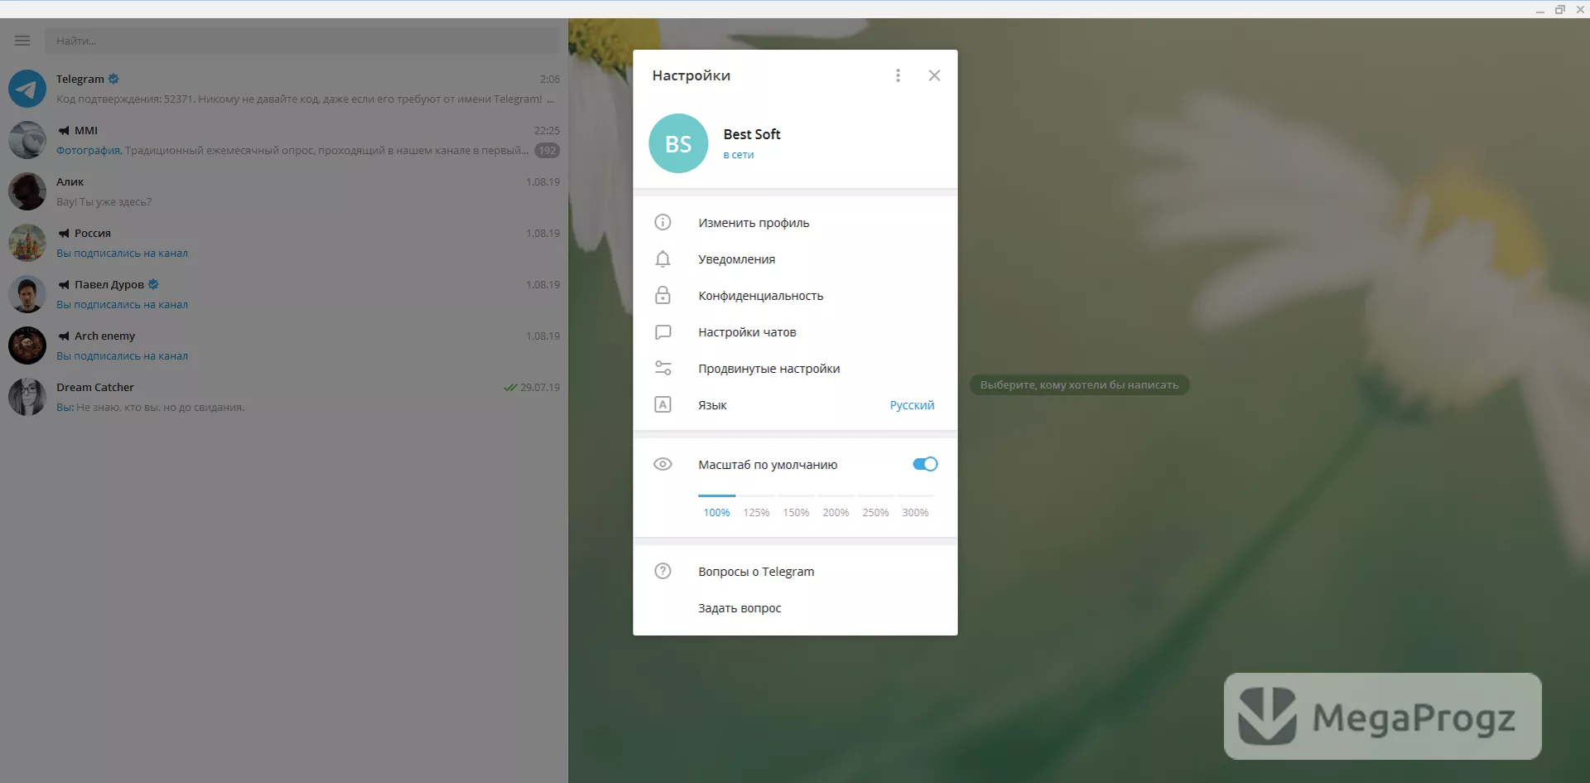Open Вопросы о Telegram
This screenshot has height=783, width=1590.
pos(795,572)
